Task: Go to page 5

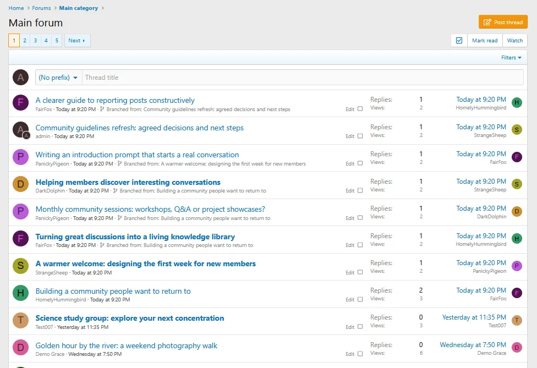Action: (57, 40)
